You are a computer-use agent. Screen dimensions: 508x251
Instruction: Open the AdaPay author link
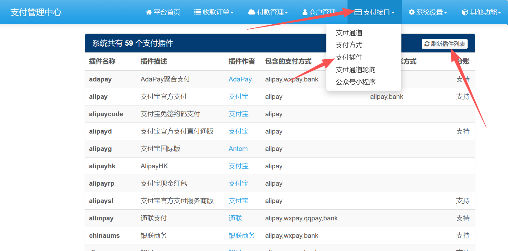click(x=240, y=79)
